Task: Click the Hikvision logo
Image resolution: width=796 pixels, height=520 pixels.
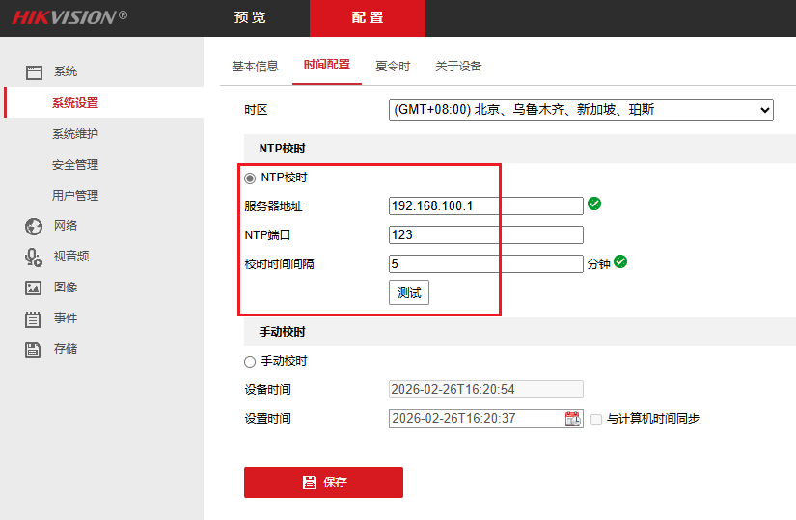Action: tap(69, 17)
